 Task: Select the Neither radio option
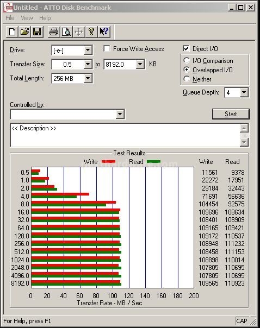[187, 79]
